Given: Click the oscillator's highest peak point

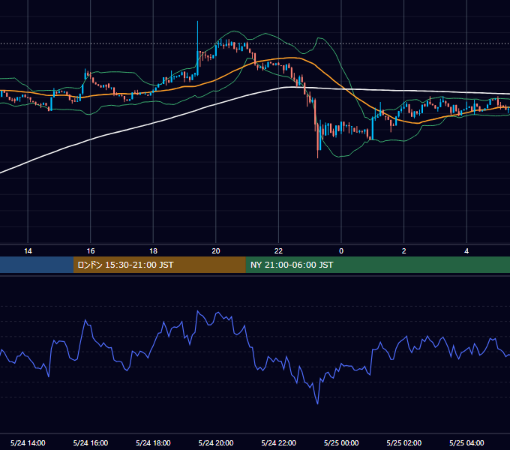Looking at the screenshot, I should click(x=198, y=311).
